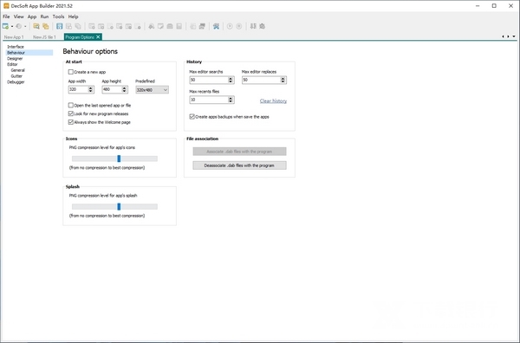Click the greyed Run play-circle icon
The height and width of the screenshot is (343, 520).
230,26
